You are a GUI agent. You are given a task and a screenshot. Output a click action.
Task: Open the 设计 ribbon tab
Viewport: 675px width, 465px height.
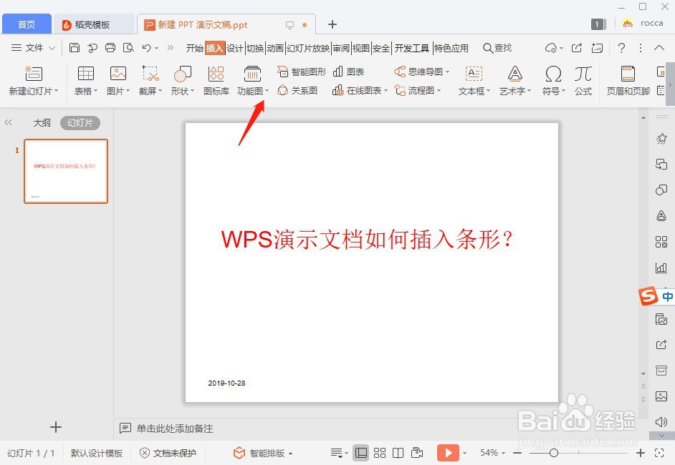tap(234, 48)
